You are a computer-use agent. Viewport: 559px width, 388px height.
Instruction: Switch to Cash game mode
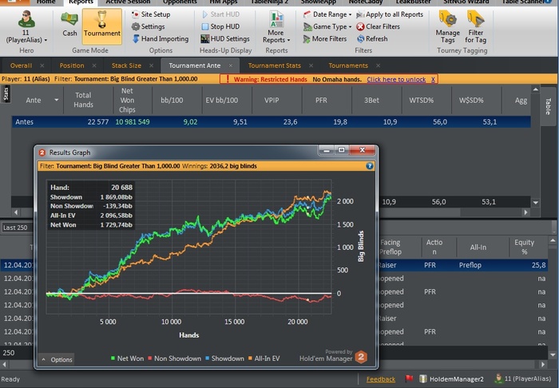pos(69,24)
